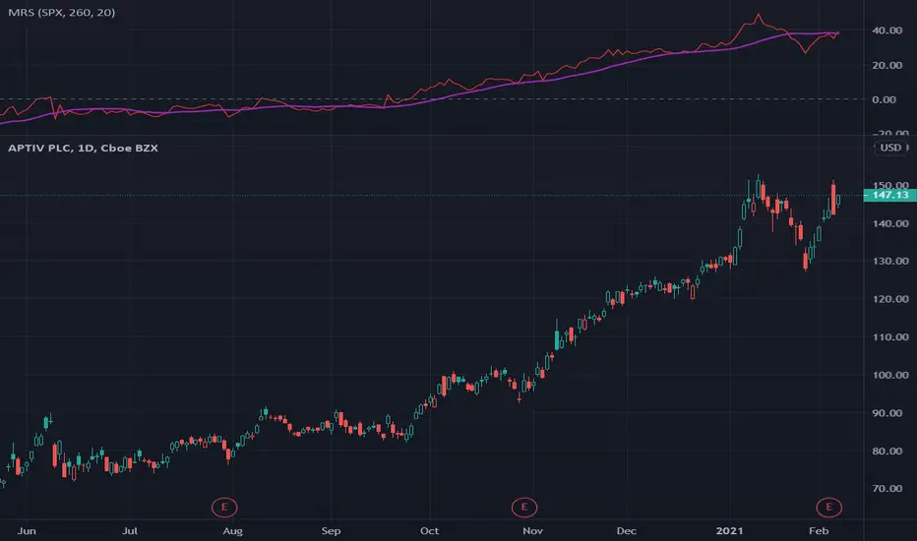Click the 110.00 price axis label
Viewport: 917px width, 541px height.
(x=890, y=336)
